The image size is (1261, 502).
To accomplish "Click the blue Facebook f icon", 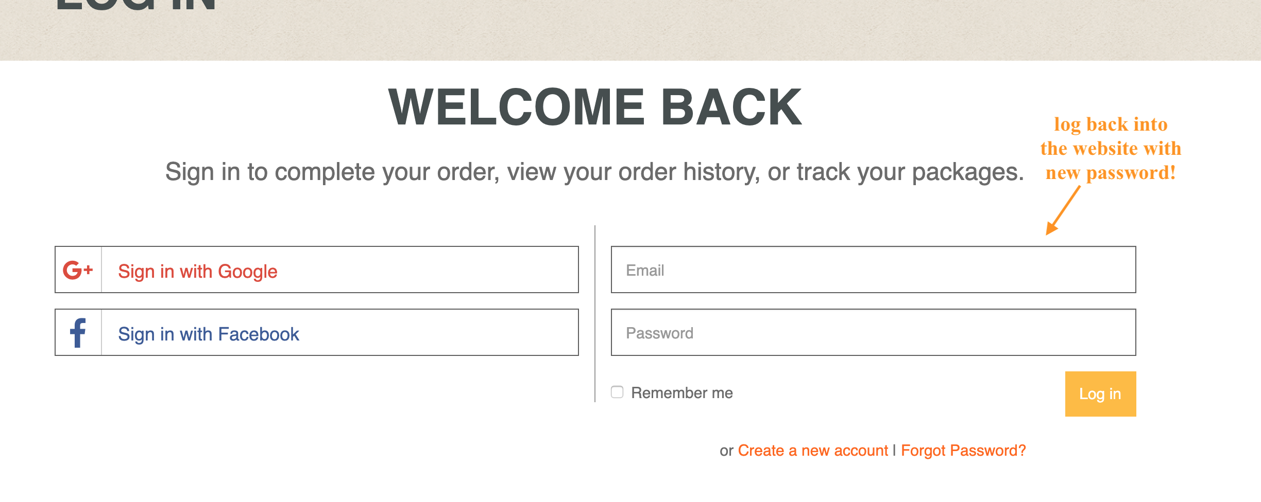I will (x=78, y=333).
